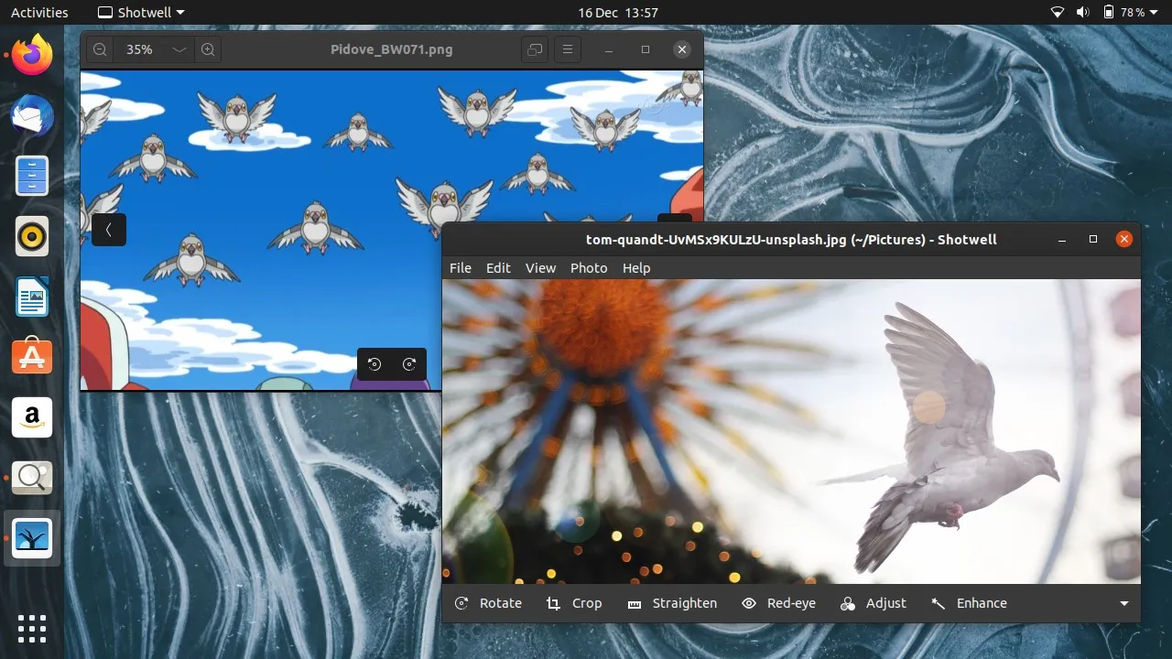Open the Photo menu
The width and height of the screenshot is (1172, 659).
(x=589, y=268)
